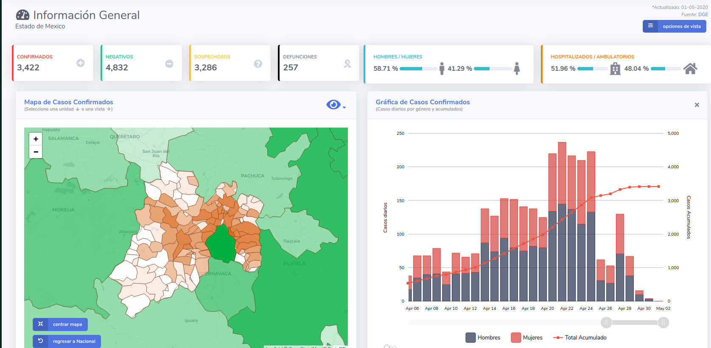Click the dashboard gauge icon beside Información General
The image size is (711, 348).
pyautogui.click(x=22, y=15)
